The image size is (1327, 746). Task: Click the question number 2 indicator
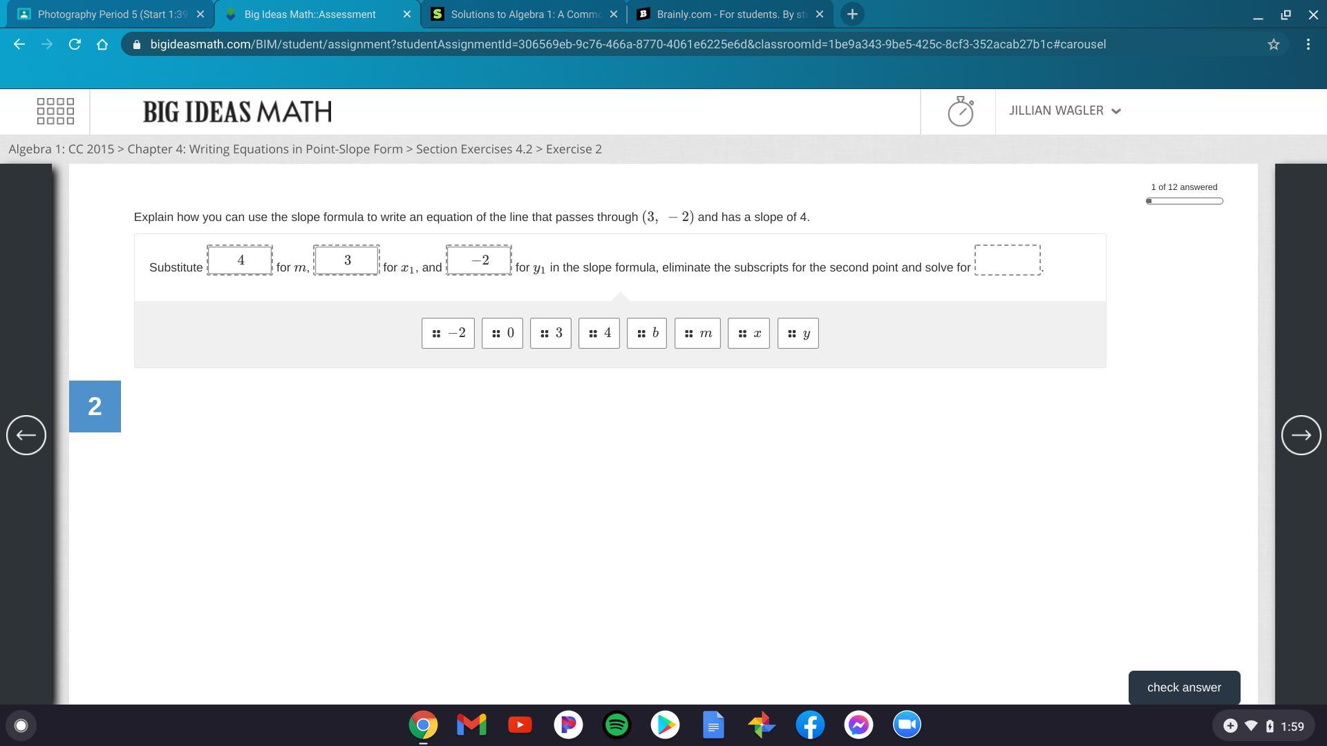pos(95,406)
